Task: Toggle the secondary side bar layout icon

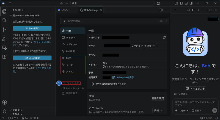Action: click(191, 3)
